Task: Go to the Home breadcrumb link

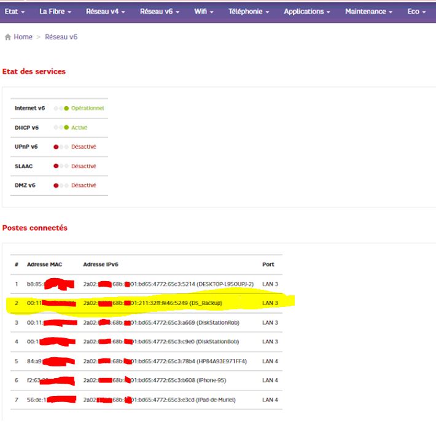Action: tap(23, 37)
